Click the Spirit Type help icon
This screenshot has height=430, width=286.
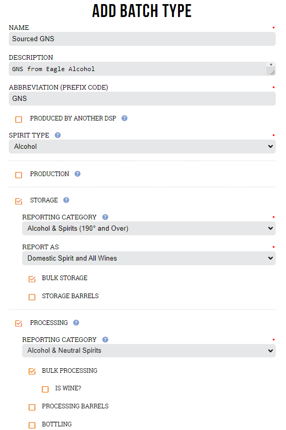point(58,135)
